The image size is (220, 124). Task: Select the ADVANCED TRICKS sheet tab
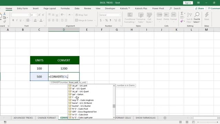click(x=23, y=118)
